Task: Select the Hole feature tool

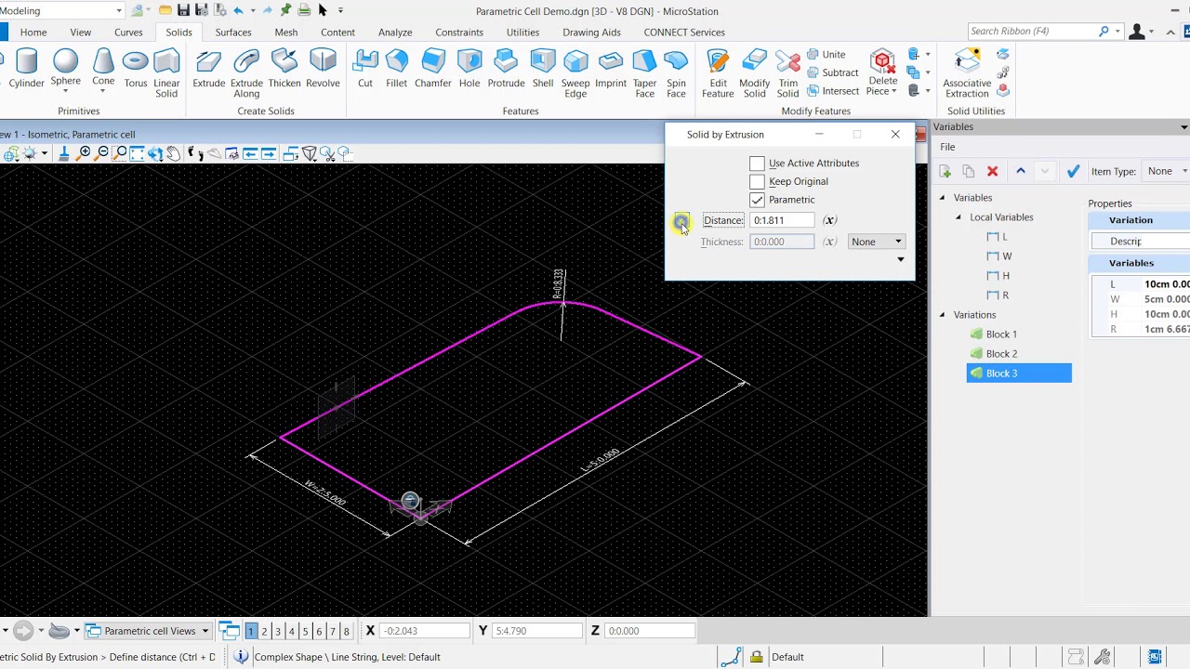Action: tap(469, 71)
